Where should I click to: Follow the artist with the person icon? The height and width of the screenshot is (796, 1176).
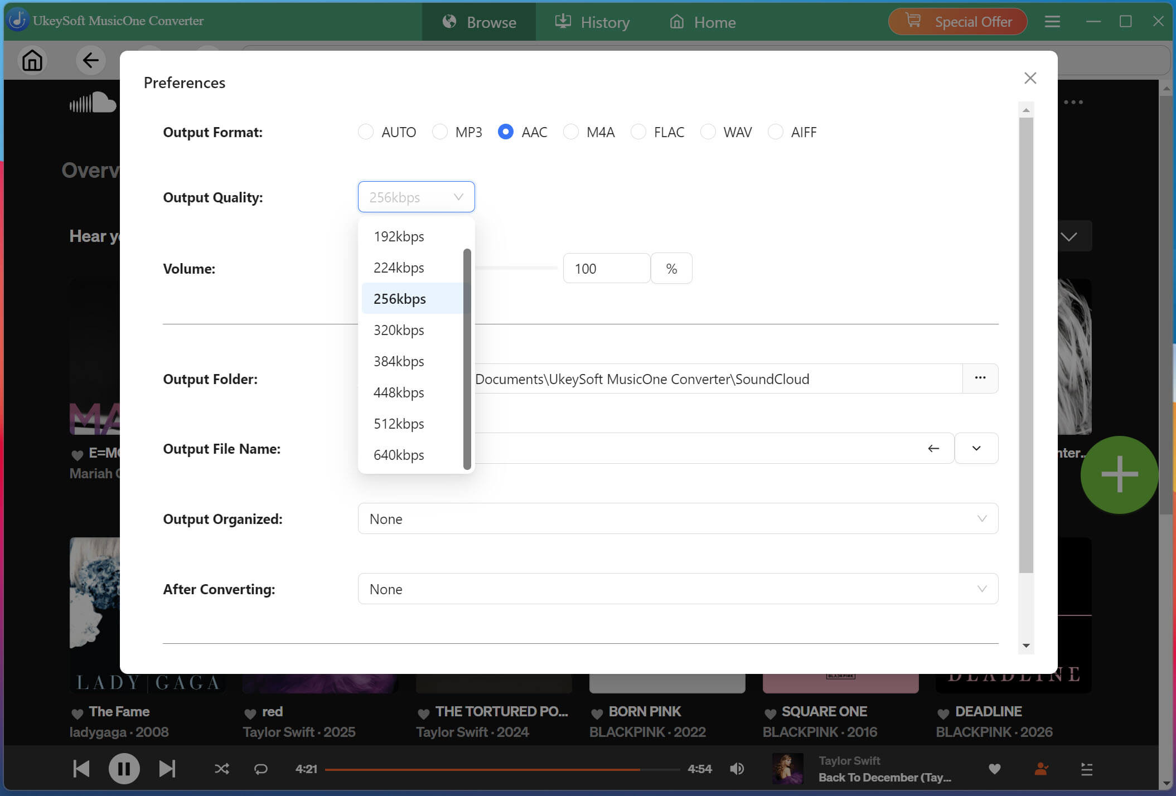[x=1041, y=769]
